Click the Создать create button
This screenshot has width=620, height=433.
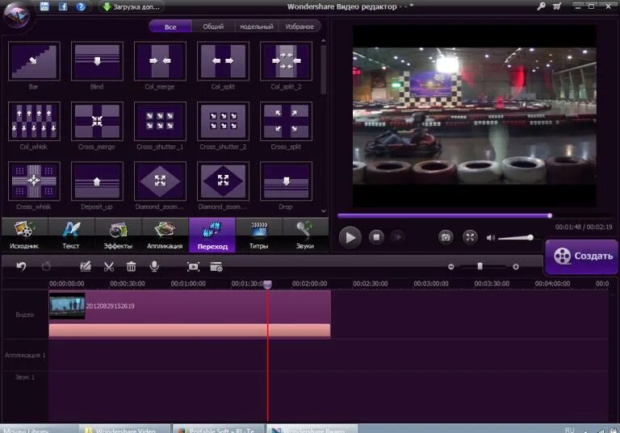point(581,256)
